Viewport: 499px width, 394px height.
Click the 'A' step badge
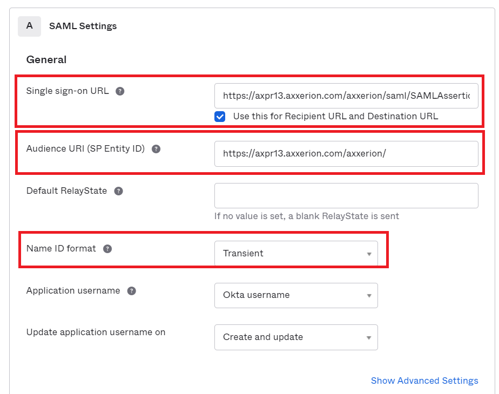pyautogui.click(x=29, y=26)
